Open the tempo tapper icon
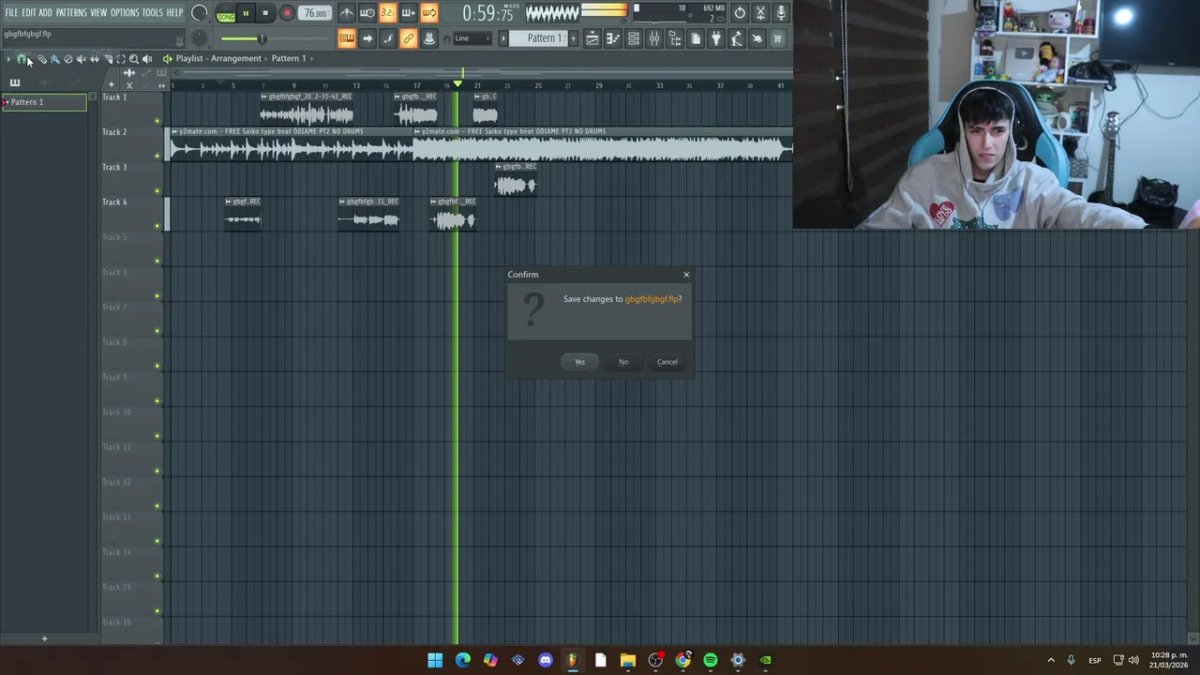The image size is (1200, 675). pos(737,37)
